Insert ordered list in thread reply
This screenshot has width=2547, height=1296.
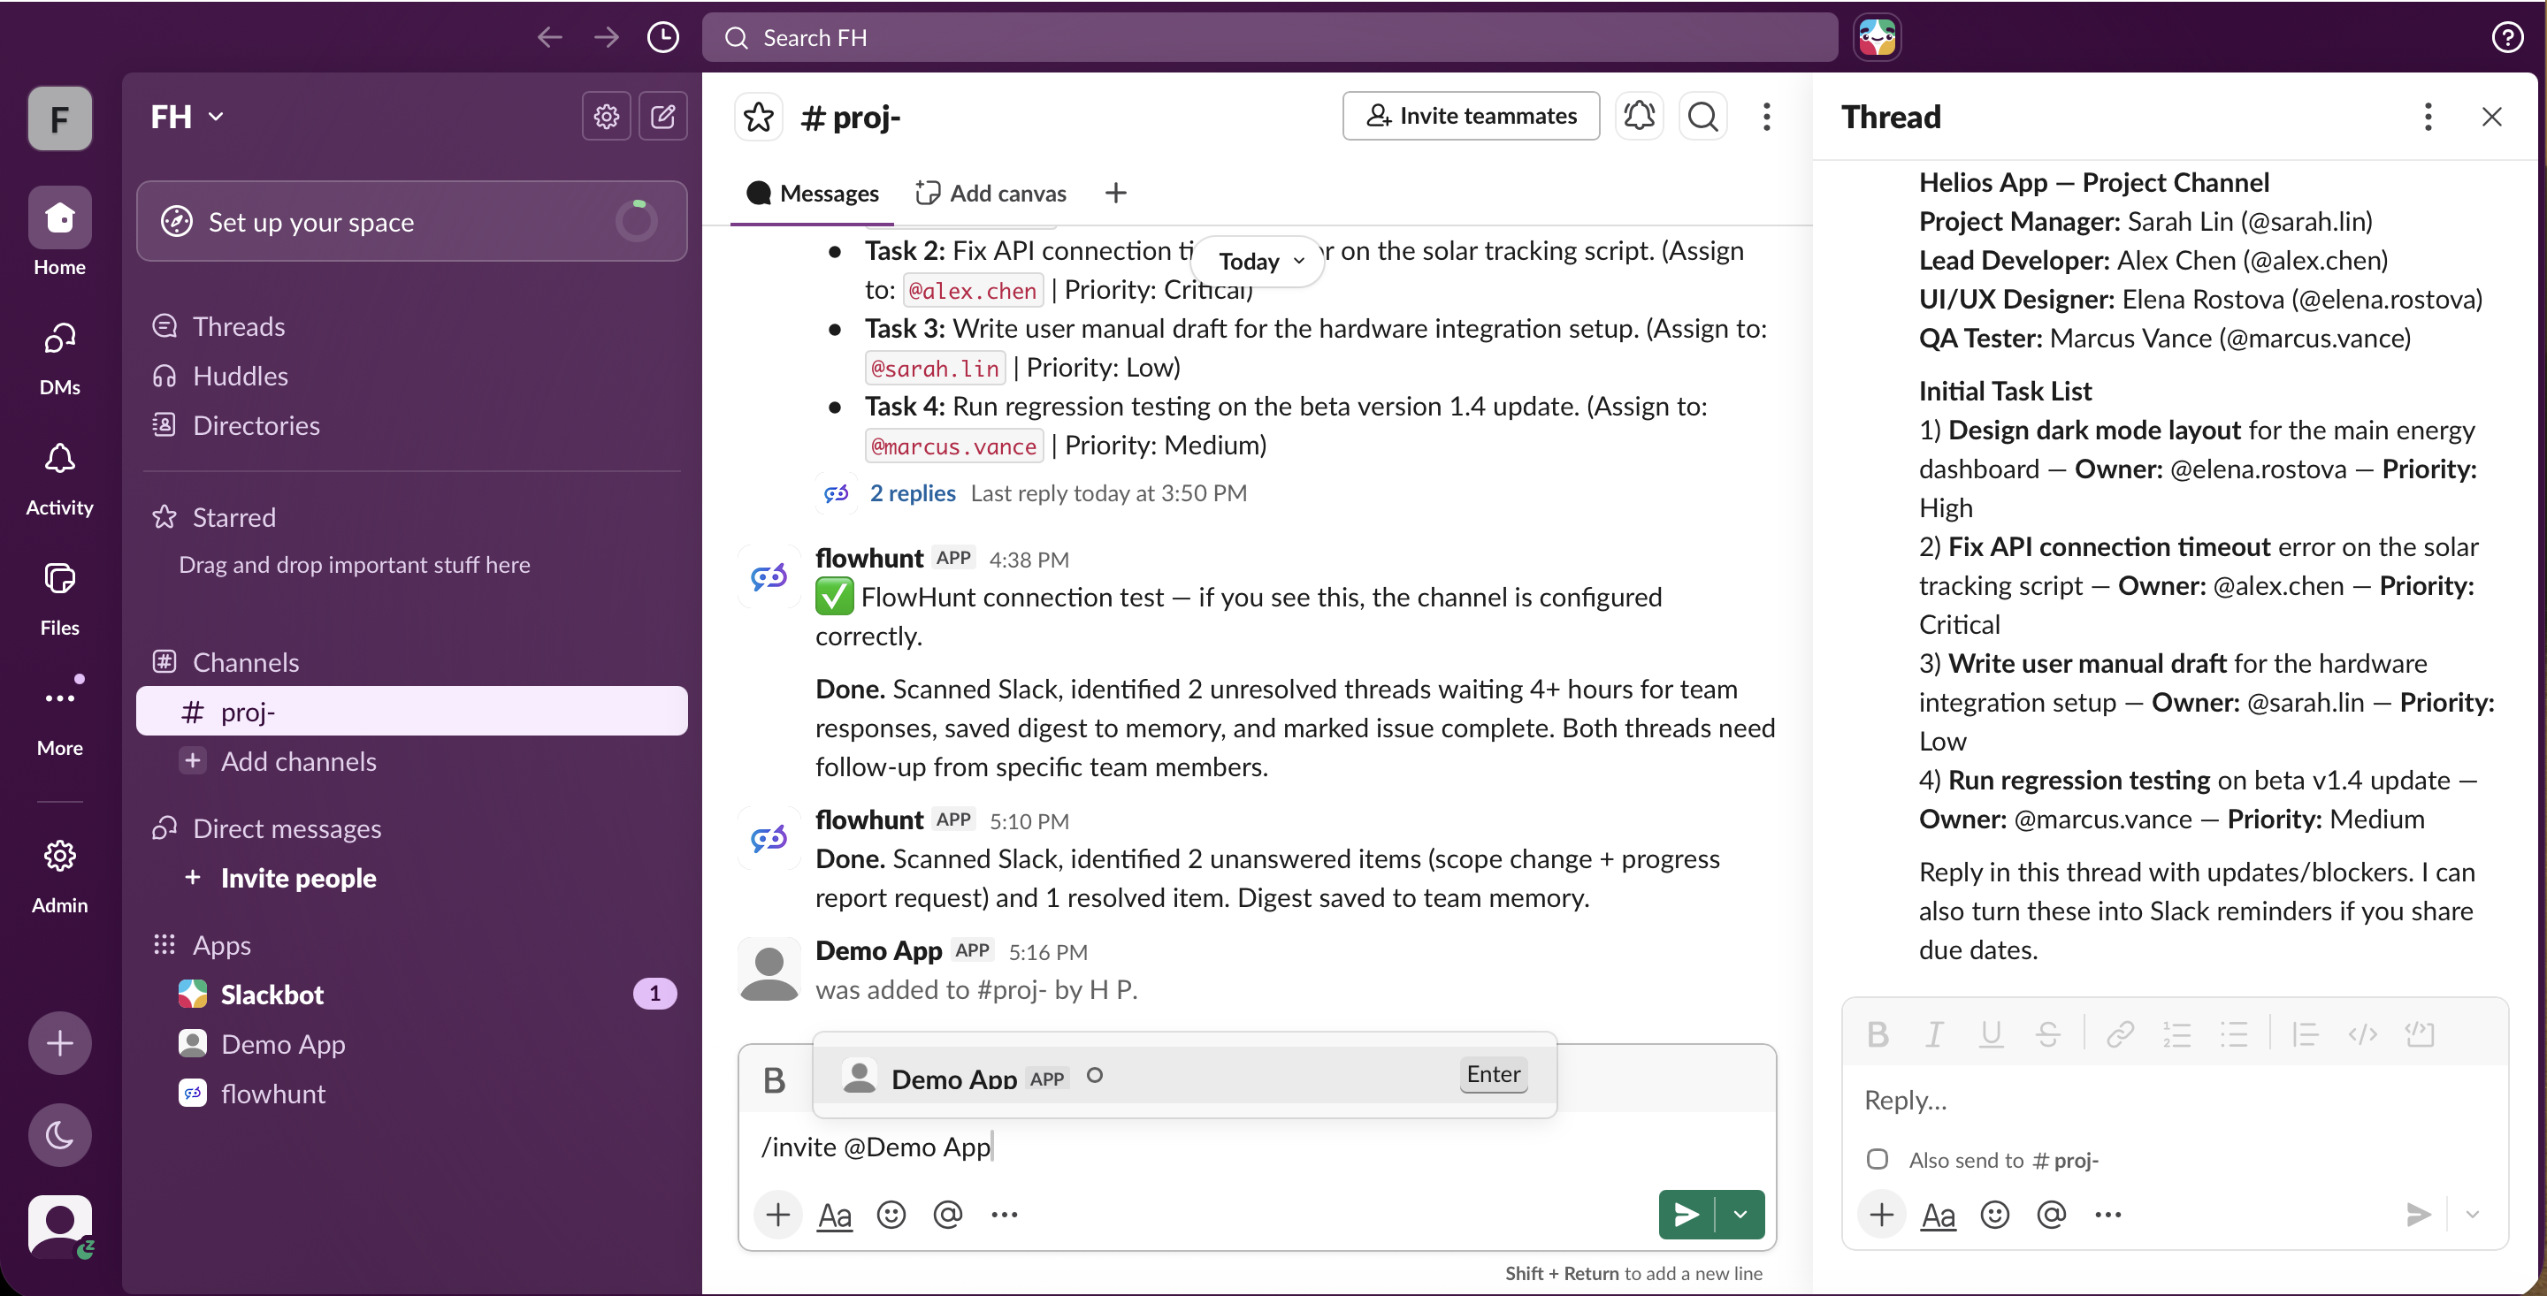pyautogui.click(x=2176, y=1034)
